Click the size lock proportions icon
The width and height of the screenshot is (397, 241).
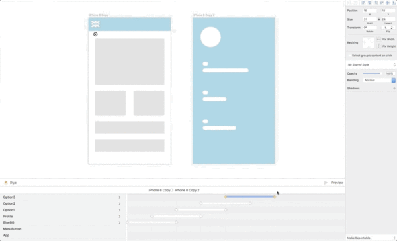(x=379, y=19)
